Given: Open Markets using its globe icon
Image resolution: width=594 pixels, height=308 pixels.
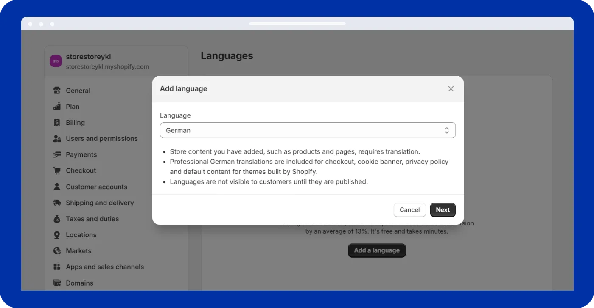Looking at the screenshot, I should (x=56, y=251).
